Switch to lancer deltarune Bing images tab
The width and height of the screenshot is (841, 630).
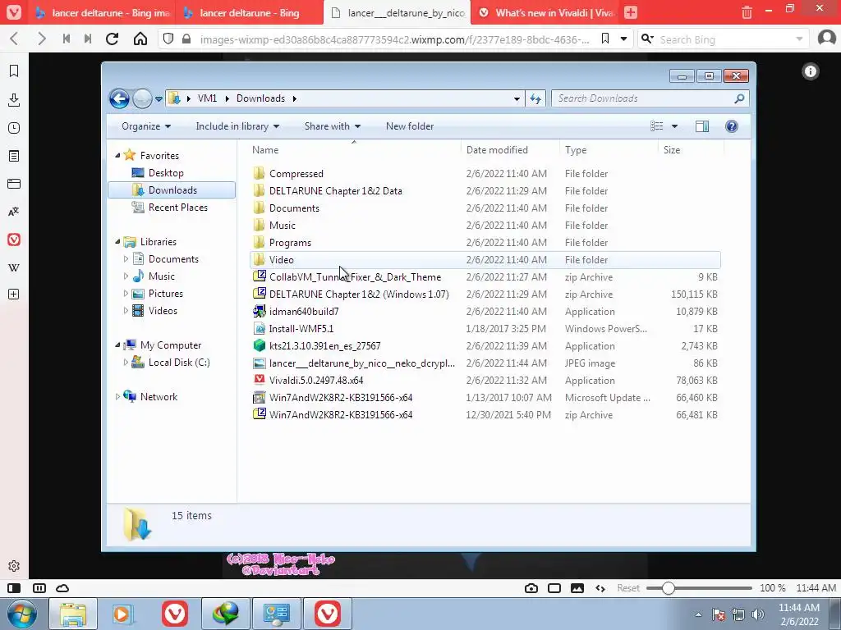coord(103,12)
